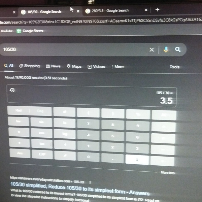Tap the ln function key
This screenshot has width=202, height=202.
(64, 123)
